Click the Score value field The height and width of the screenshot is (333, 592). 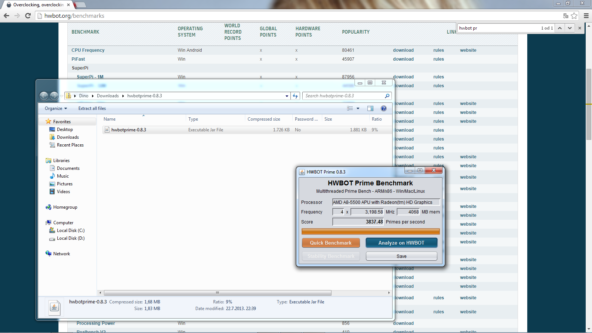(x=358, y=222)
